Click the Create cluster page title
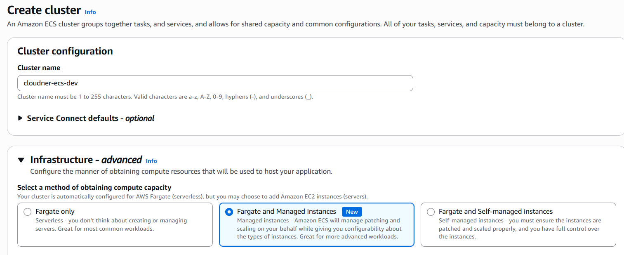The height and width of the screenshot is (255, 624). (44, 10)
